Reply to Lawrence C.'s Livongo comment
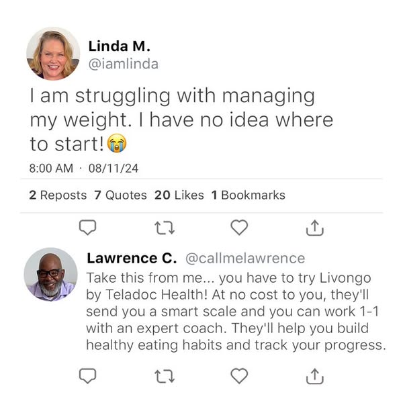The width and height of the screenshot is (403, 403). [88, 376]
